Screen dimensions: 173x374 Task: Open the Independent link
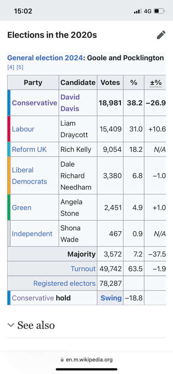pyautogui.click(x=32, y=234)
